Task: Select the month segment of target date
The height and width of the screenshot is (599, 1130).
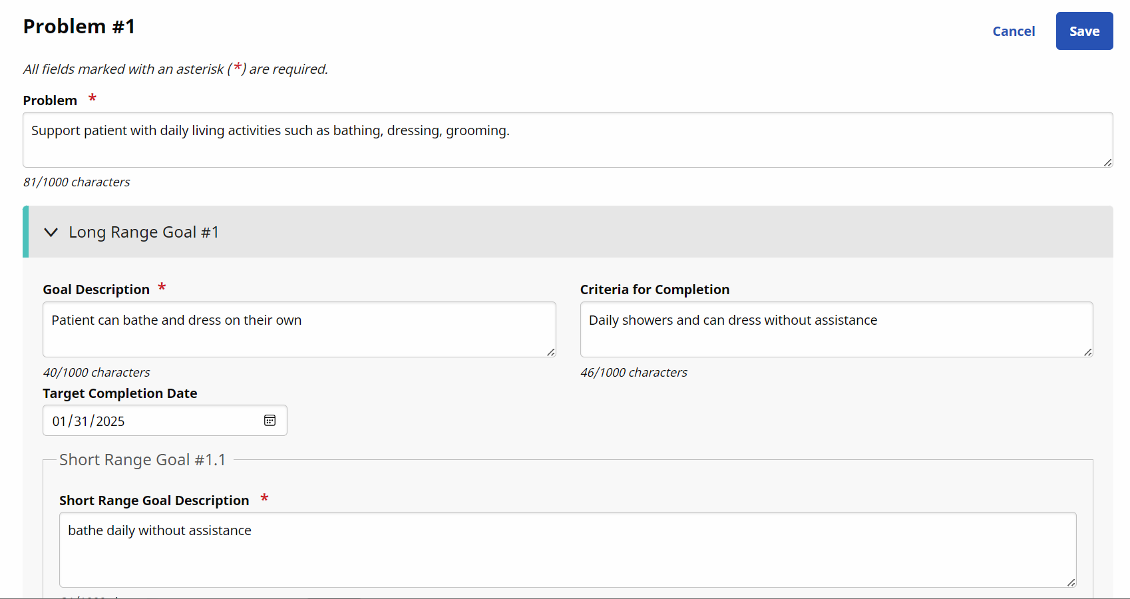Action: pyautogui.click(x=59, y=421)
